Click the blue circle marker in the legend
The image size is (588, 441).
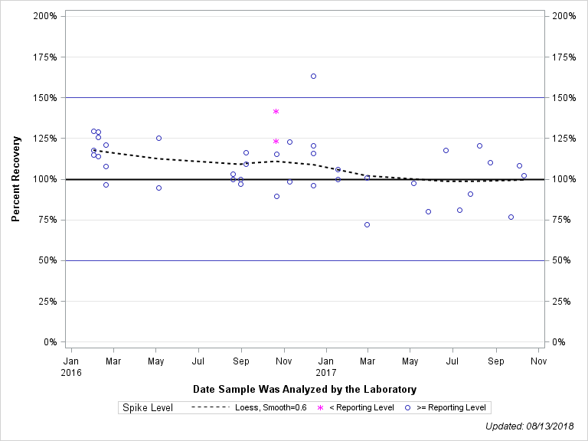pos(407,407)
